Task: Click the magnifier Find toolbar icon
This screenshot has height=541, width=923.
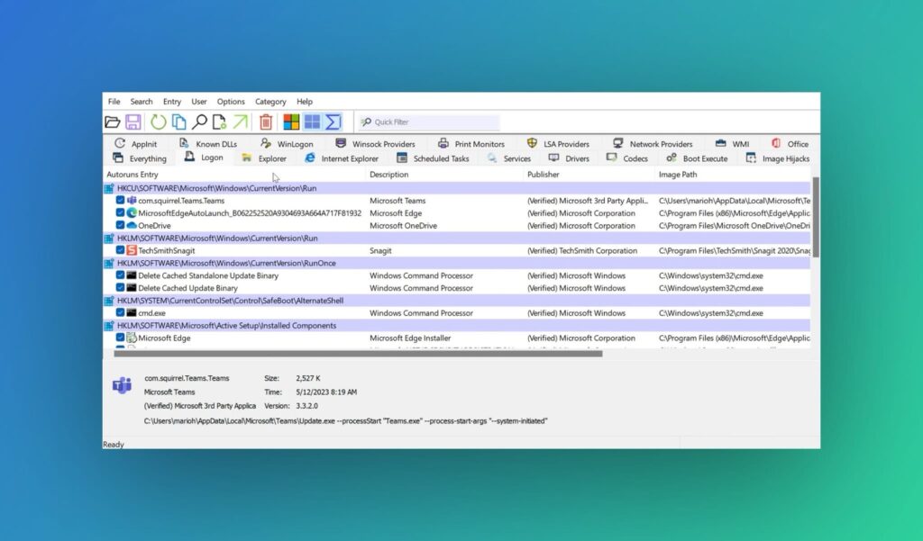Action: point(199,122)
